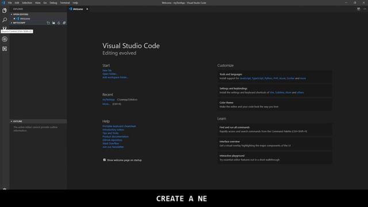Uncheck Show welcome page on startup
368x207 pixels.
105,160
